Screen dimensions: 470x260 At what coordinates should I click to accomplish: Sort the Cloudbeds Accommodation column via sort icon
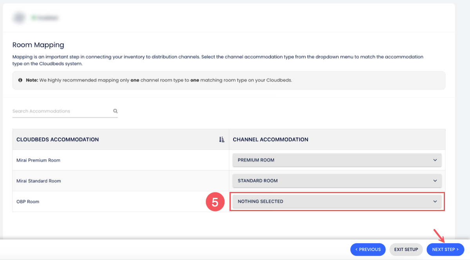tap(222, 140)
